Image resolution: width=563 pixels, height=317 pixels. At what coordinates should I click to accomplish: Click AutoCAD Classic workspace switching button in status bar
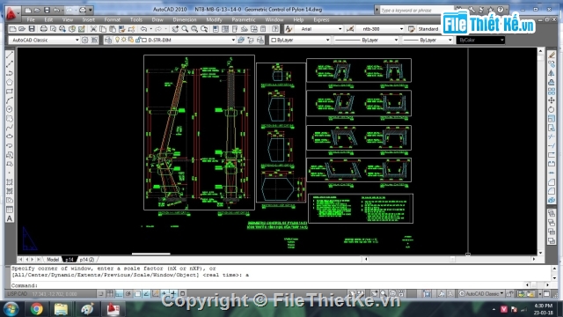(481, 293)
